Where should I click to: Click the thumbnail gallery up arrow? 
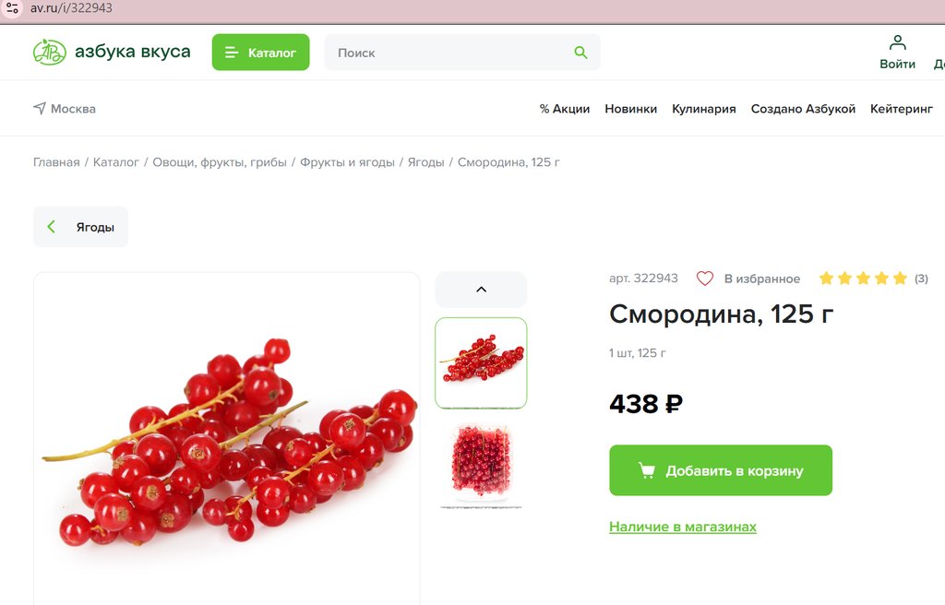(481, 290)
